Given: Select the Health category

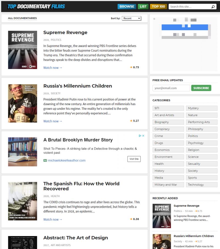Looking at the screenshot, I should (168, 164).
